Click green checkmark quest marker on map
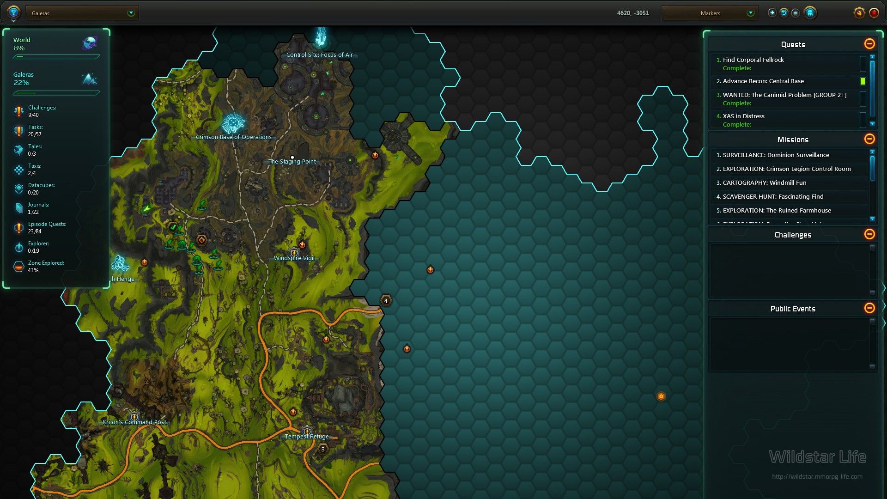This screenshot has width=887, height=499. pos(173,227)
